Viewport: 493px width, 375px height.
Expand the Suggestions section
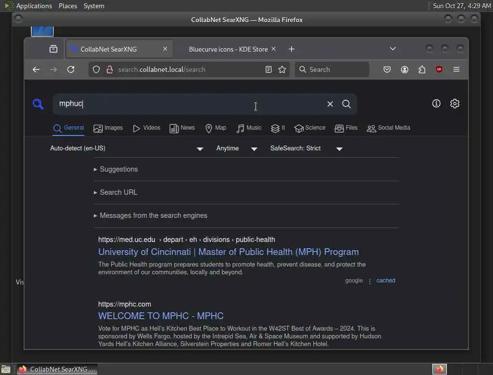tap(116, 169)
